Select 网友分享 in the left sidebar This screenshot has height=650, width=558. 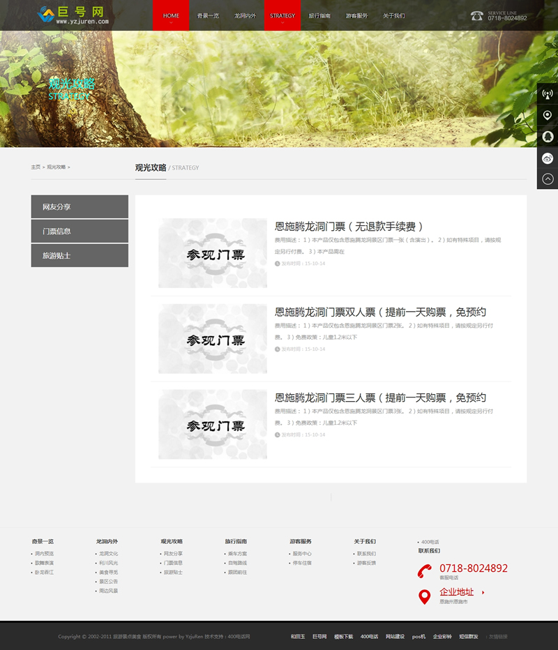coord(80,207)
